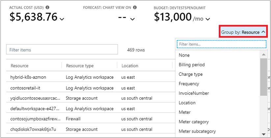Choose InvoiceNumber grouping option
Image resolution: width=271 pixels, height=138 pixels.
point(194,93)
